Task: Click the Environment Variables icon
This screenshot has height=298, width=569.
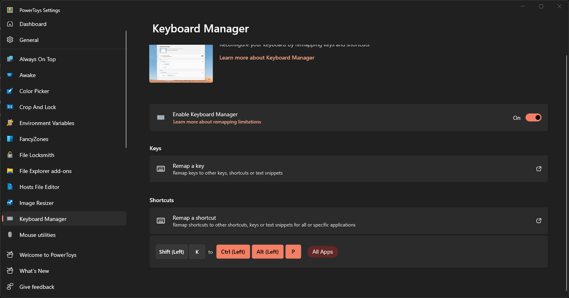Action: coord(10,123)
